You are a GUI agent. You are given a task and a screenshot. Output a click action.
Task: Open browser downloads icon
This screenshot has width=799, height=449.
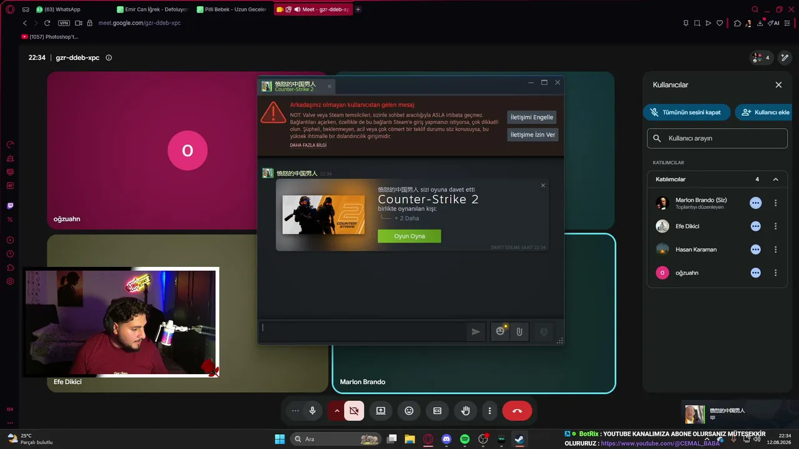(761, 23)
